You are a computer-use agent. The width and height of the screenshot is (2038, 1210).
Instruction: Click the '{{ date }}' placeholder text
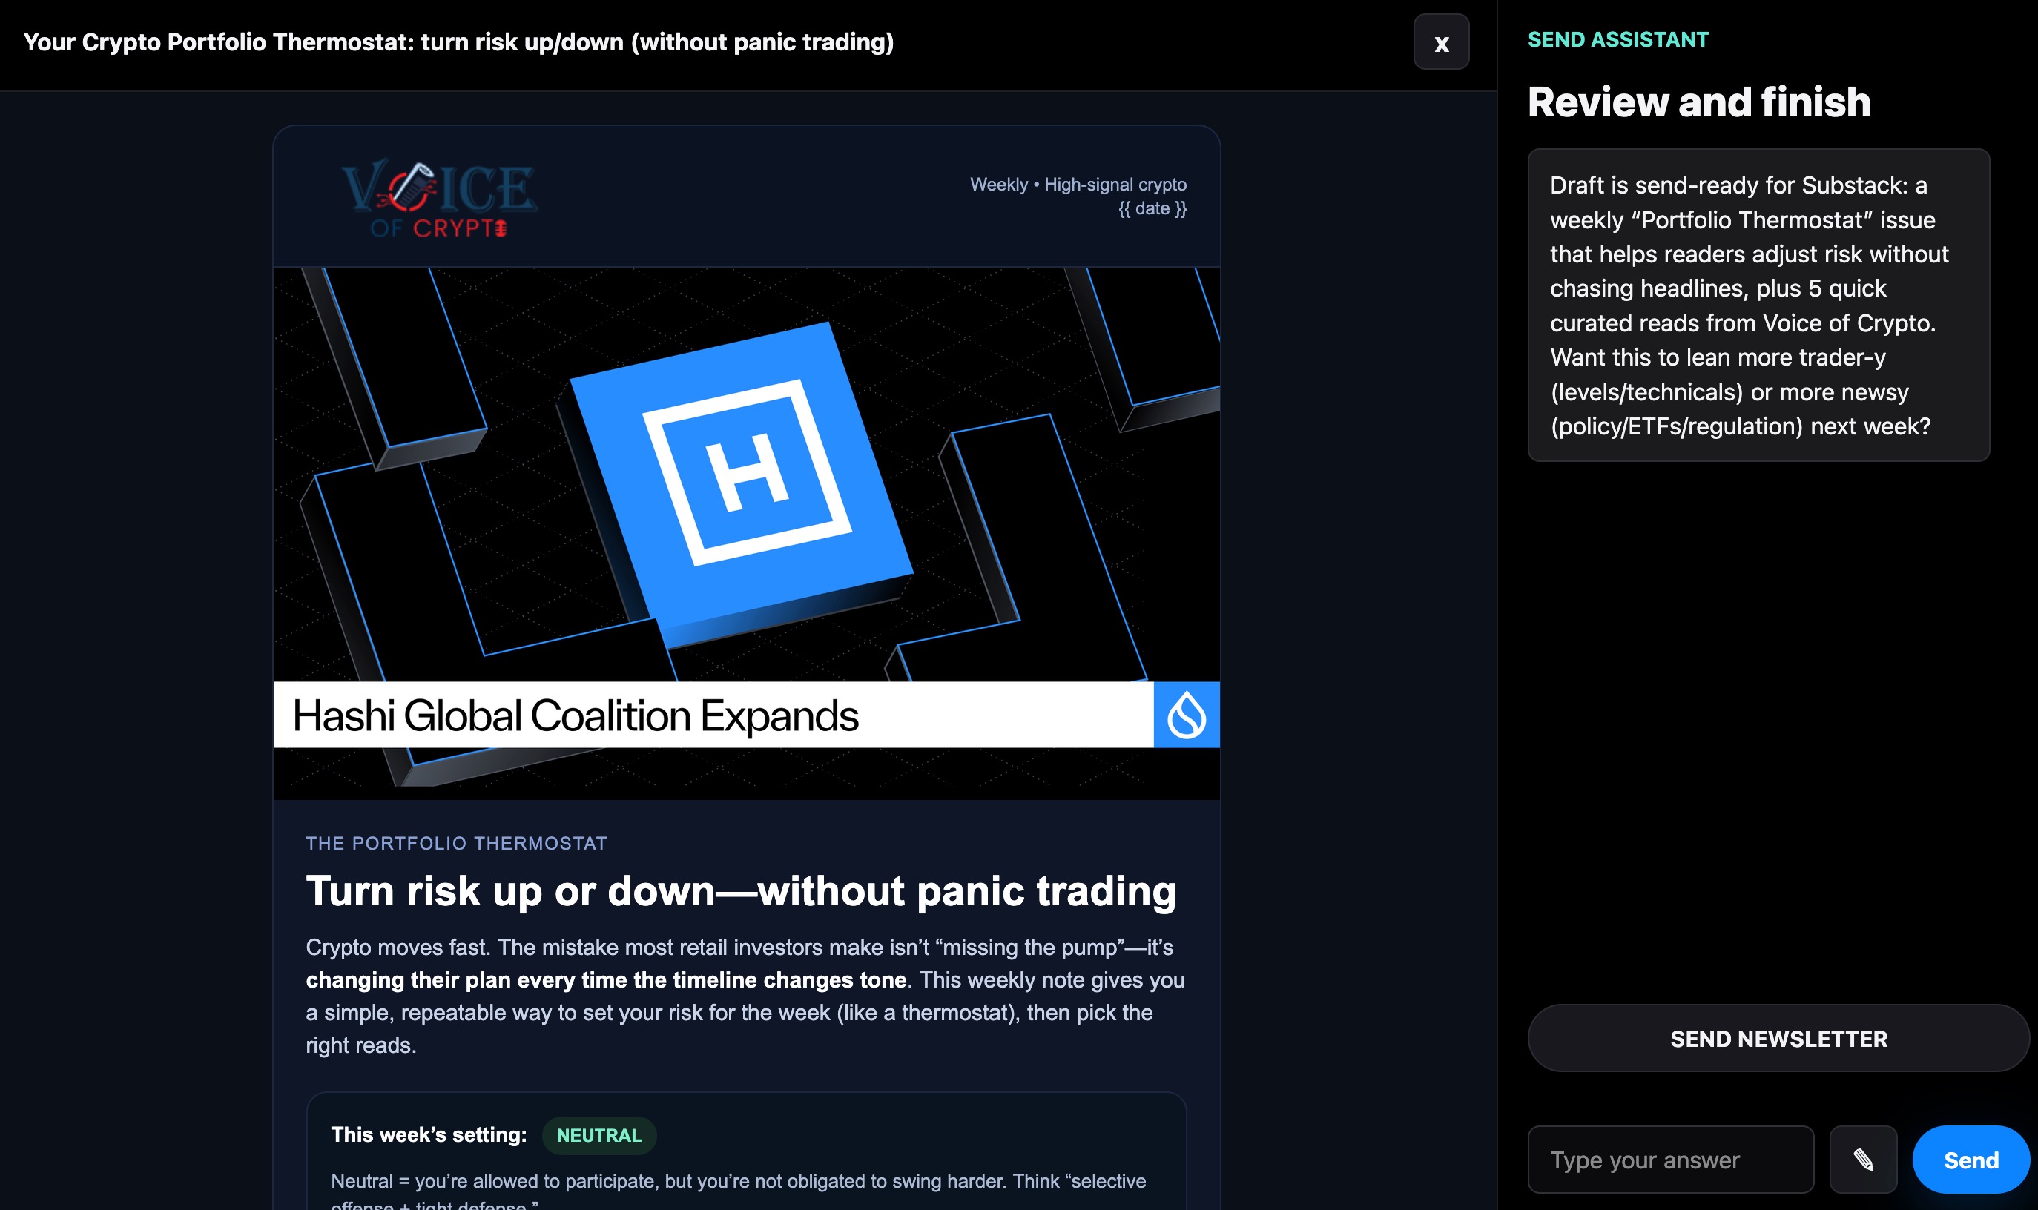(1152, 209)
